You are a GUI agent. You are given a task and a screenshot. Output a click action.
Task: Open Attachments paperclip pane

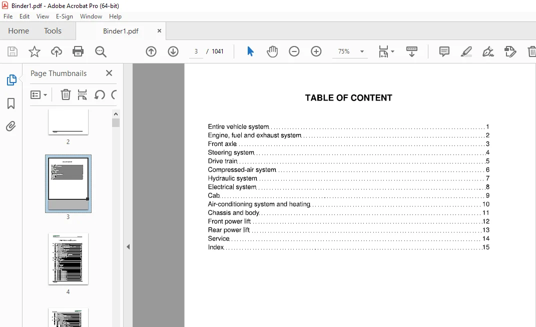(x=11, y=126)
